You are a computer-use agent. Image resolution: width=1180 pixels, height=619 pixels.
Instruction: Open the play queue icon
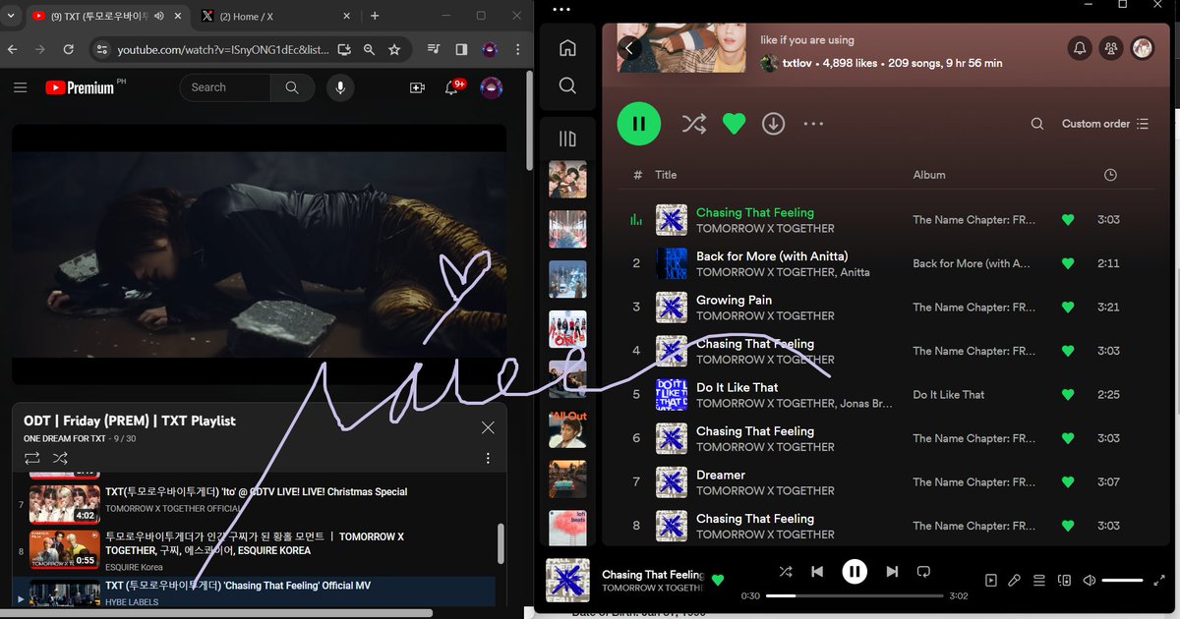1039,581
